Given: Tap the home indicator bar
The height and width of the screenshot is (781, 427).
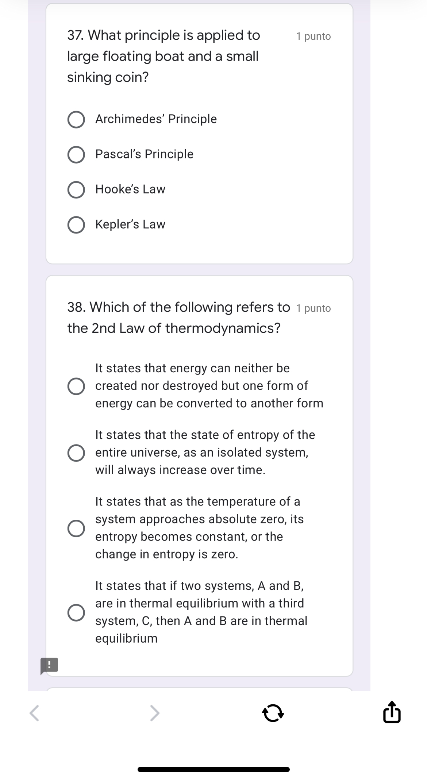Looking at the screenshot, I should tap(213, 769).
